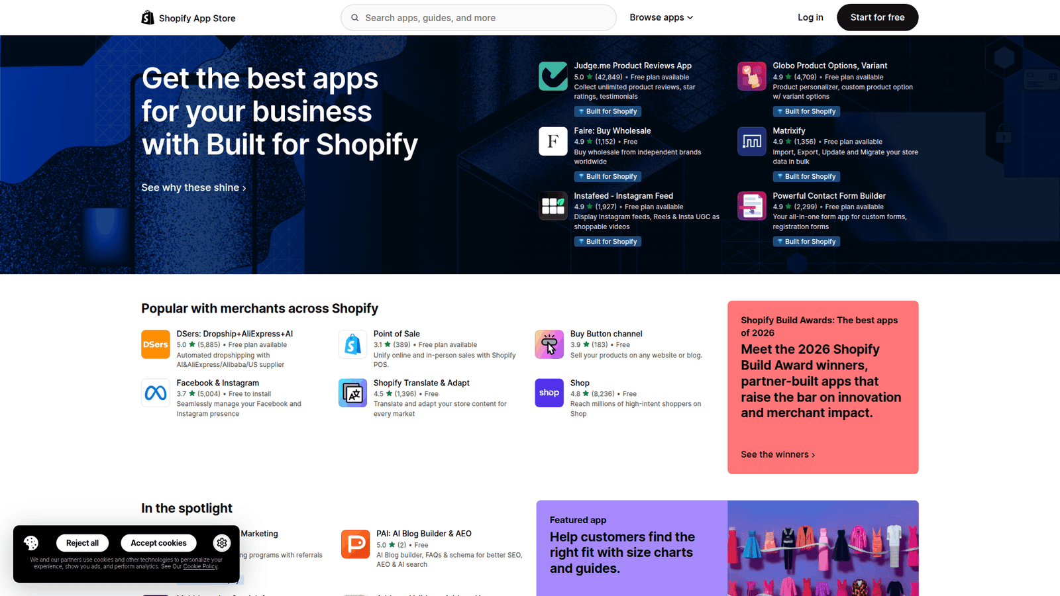Click the Start for free button
Viewport: 1060px width, 596px height.
click(x=878, y=18)
